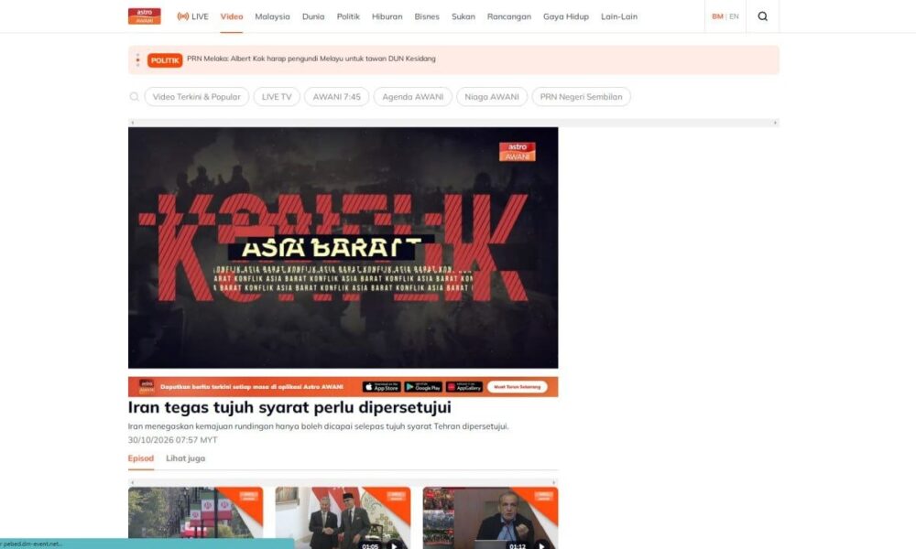
Task: Click the Astro AWANI logo in header
Action: [x=145, y=16]
